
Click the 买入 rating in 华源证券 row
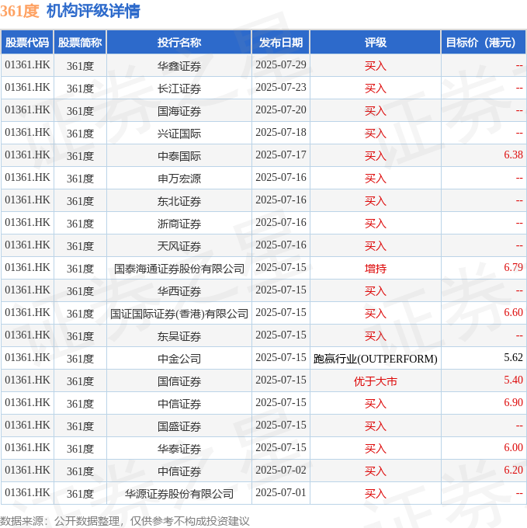coord(375,494)
